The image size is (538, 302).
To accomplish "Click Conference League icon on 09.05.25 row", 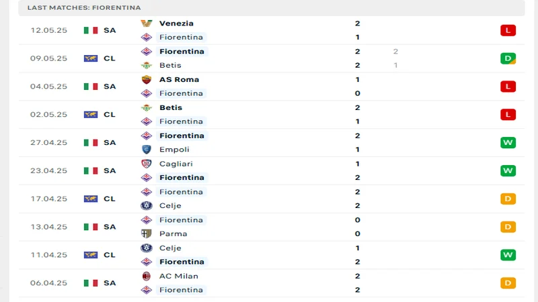I will click(90, 58).
